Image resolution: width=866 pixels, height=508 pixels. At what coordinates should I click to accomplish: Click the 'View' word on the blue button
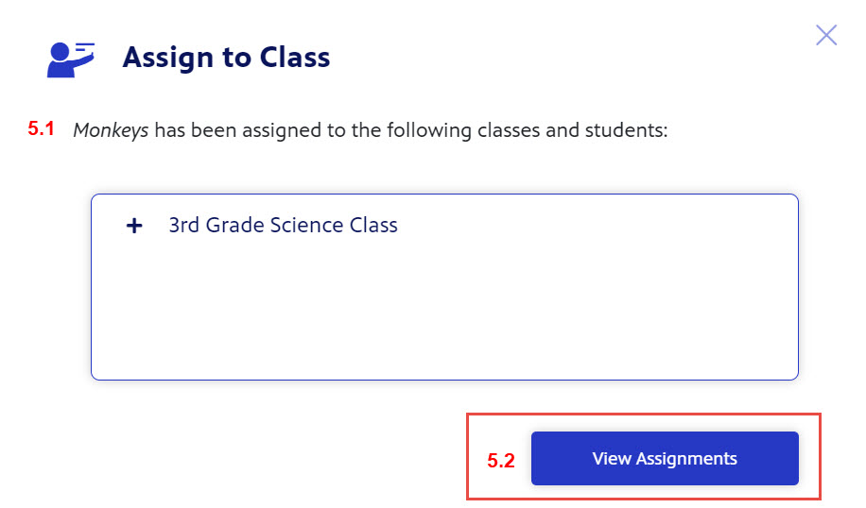pos(612,458)
